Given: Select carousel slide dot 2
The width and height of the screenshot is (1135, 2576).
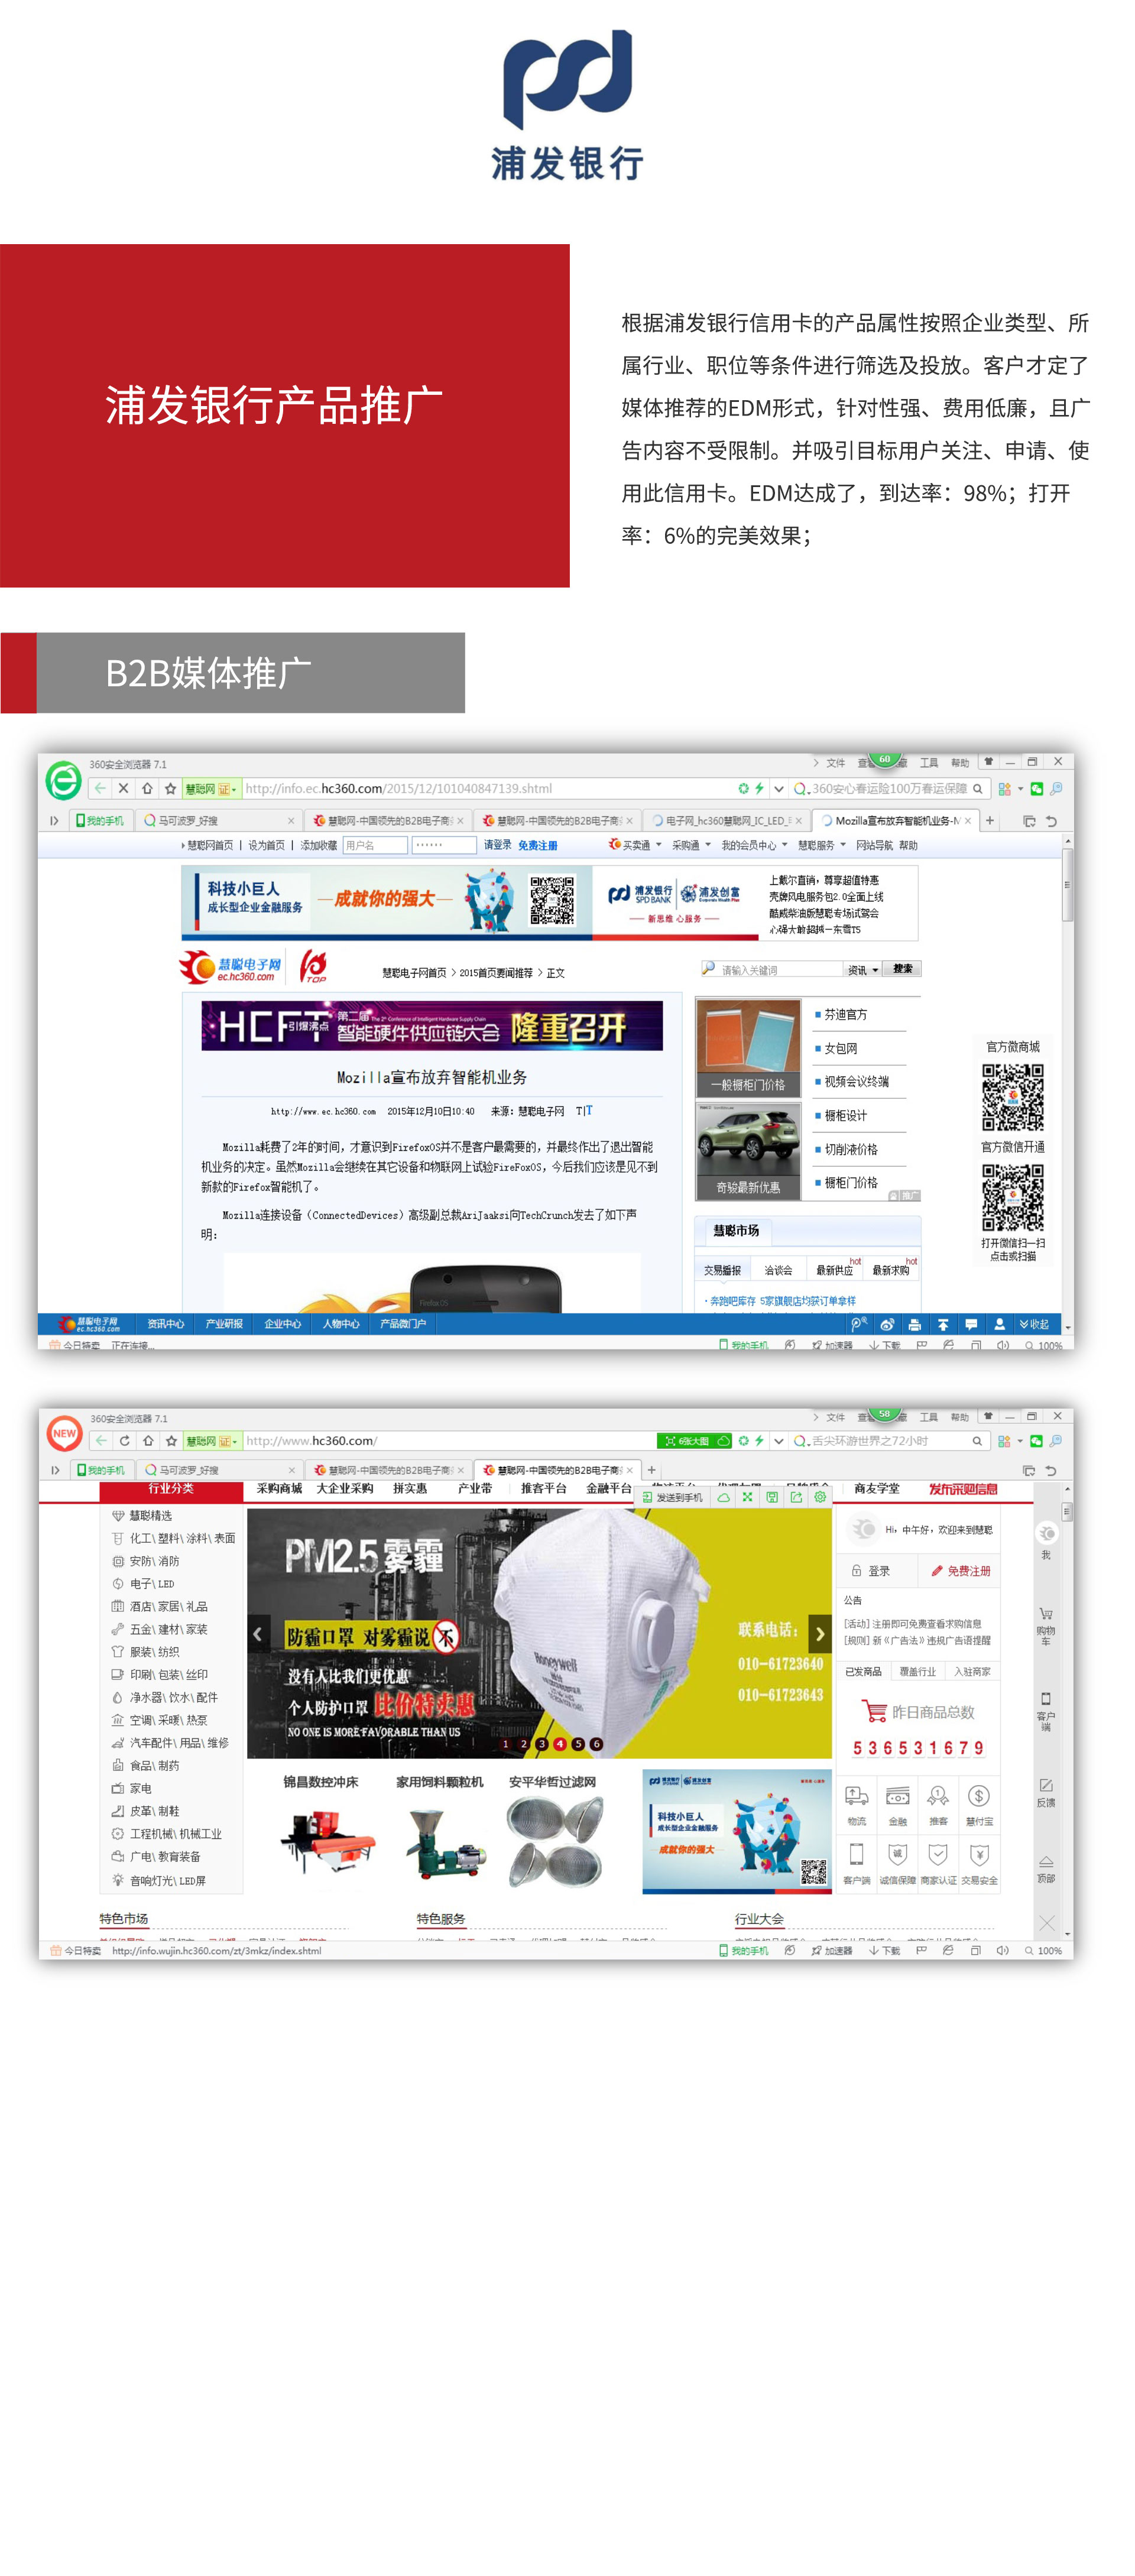Looking at the screenshot, I should 524,1744.
